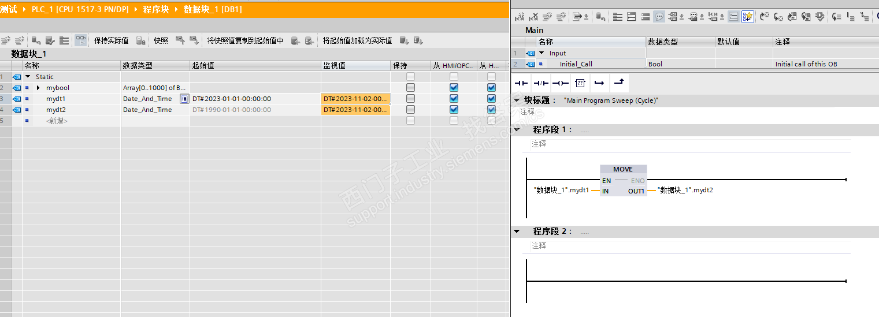Image resolution: width=879 pixels, height=317 pixels.
Task: Collapse the Input section in Main interface
Action: tap(542, 53)
